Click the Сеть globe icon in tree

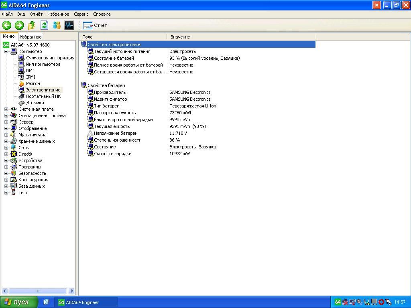coord(13,148)
